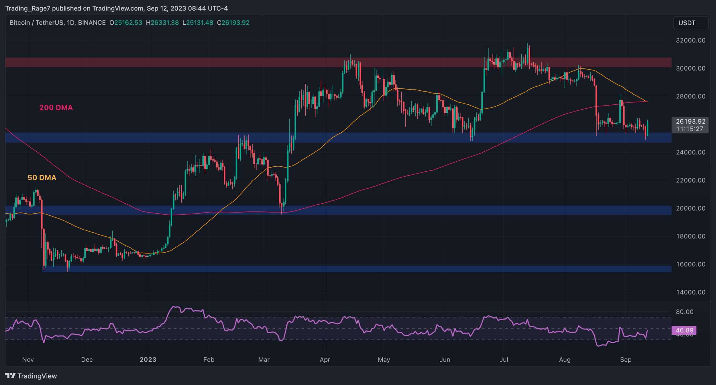
Task: Click the Nov label on time axis
Action: pos(28,360)
